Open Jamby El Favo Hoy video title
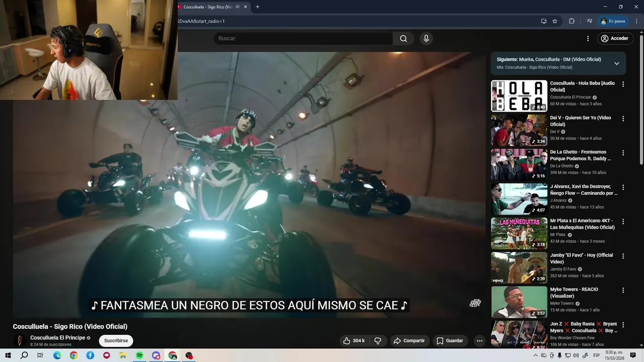 (582, 258)
